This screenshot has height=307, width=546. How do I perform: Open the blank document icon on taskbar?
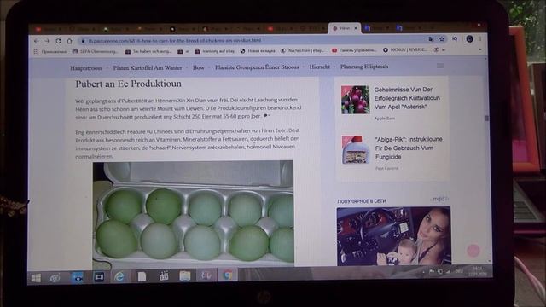[142, 276]
